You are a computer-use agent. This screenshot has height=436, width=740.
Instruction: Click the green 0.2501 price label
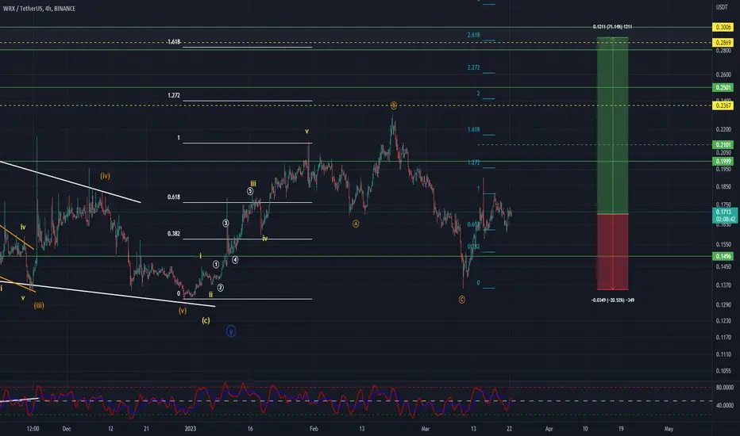pos(723,88)
